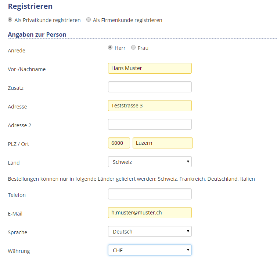Screen dimensions: 277x261
Task: Click the Adresse field containing Teststrasse 3
Action: 150,106
